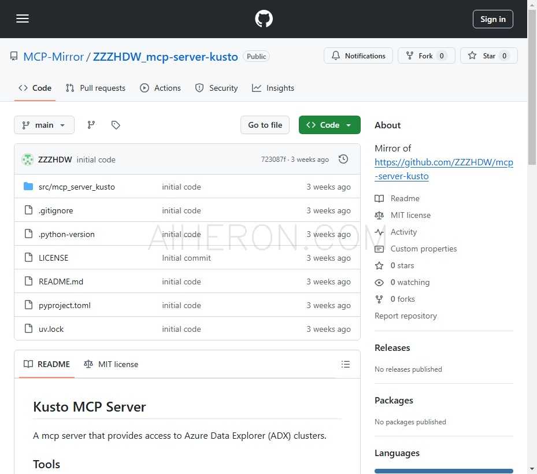This screenshot has width=537, height=474.
Task: Open the LICENSE file
Action: [53, 258]
